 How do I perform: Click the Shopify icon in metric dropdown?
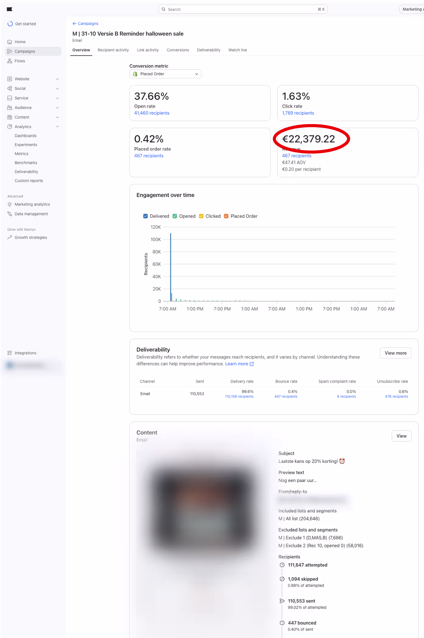tap(135, 74)
